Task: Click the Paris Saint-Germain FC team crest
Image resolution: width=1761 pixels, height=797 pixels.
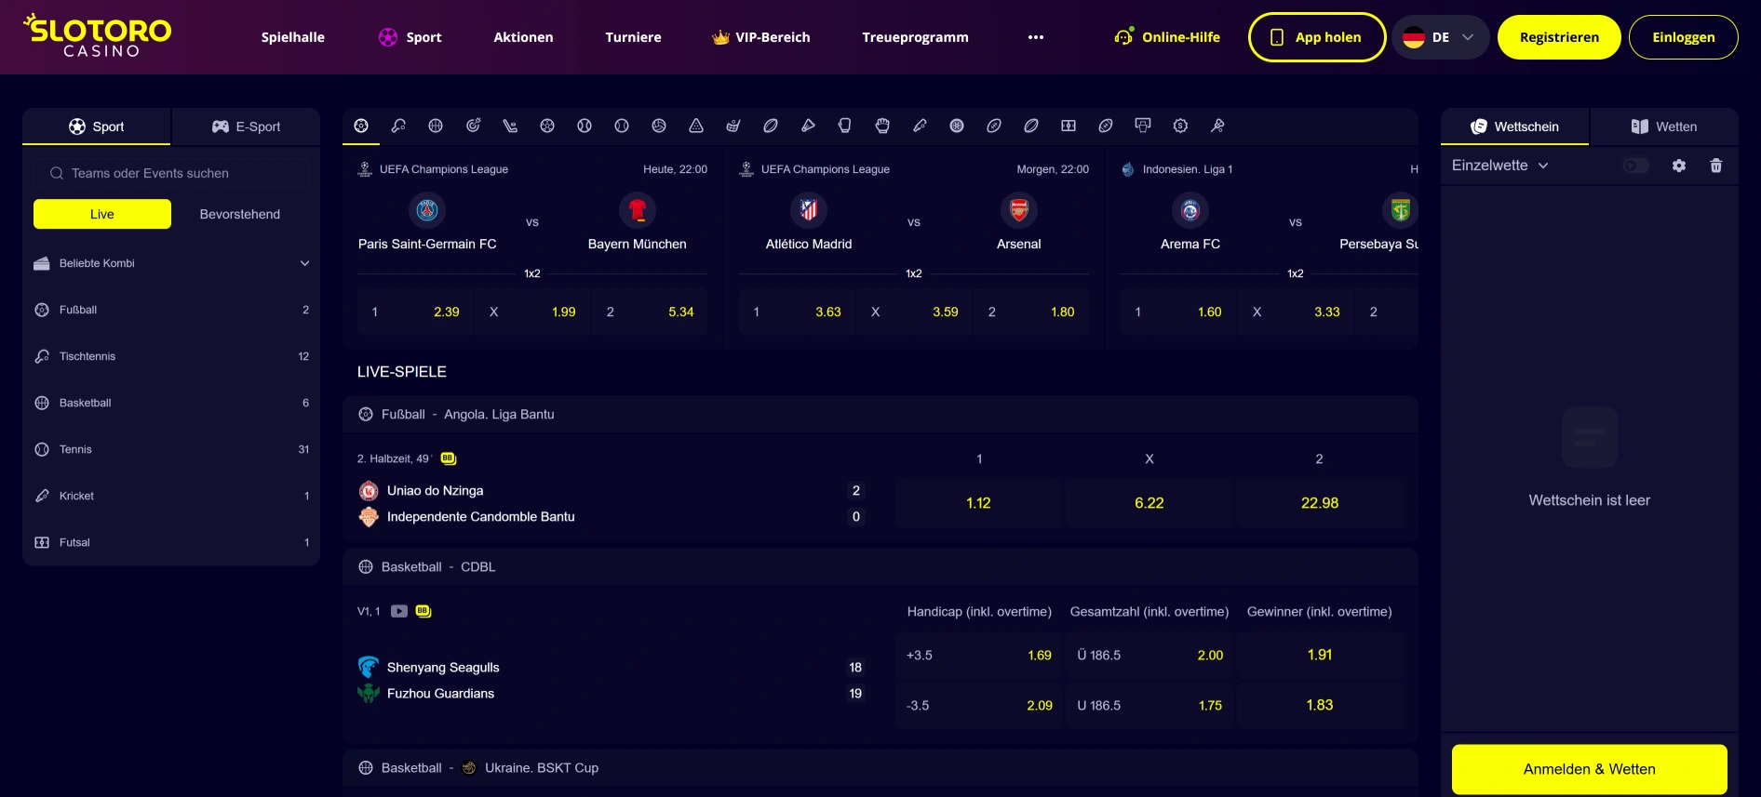Action: [x=427, y=210]
